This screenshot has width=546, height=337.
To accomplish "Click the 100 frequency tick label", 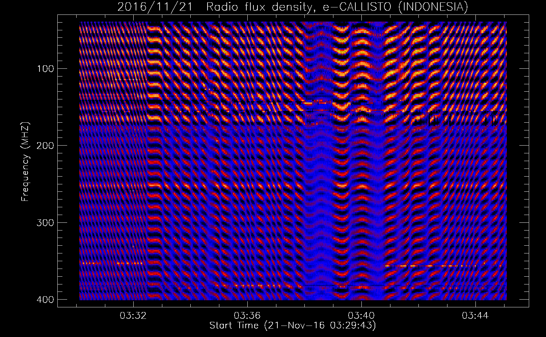I will pyautogui.click(x=45, y=69).
